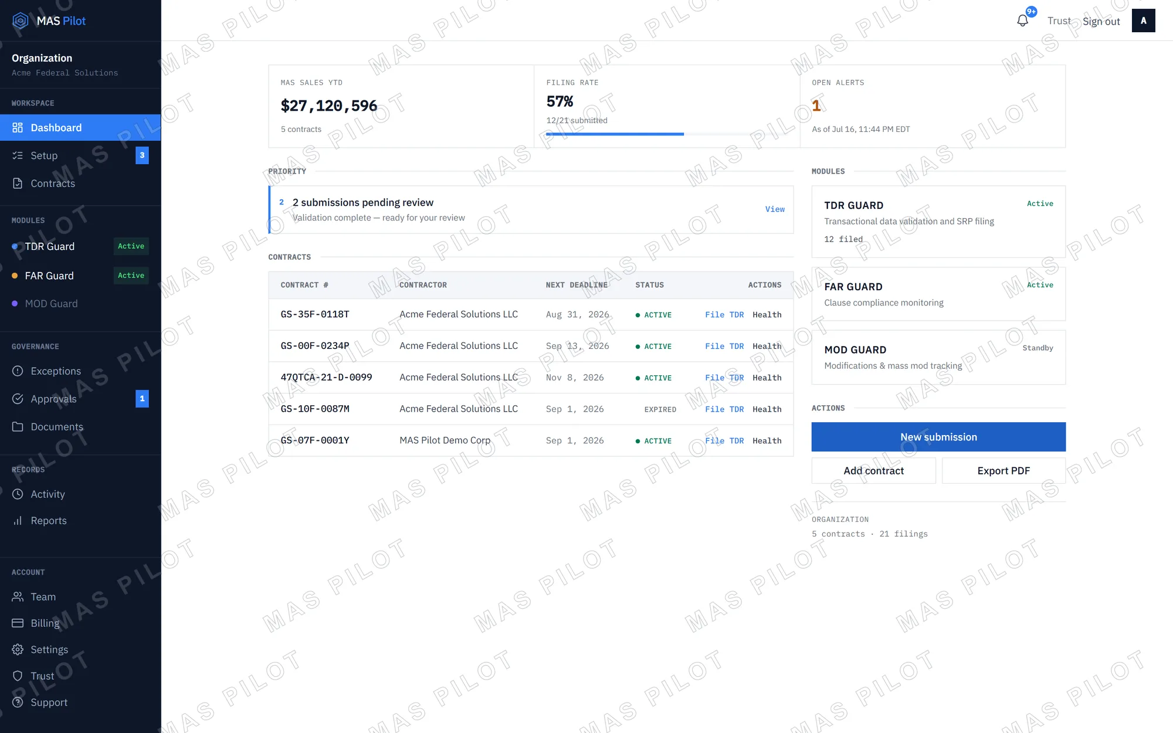The width and height of the screenshot is (1173, 733).
Task: Open Exceptions under Governance
Action: (x=80, y=371)
